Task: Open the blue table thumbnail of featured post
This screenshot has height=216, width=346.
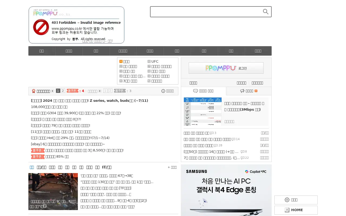Action: [203, 112]
